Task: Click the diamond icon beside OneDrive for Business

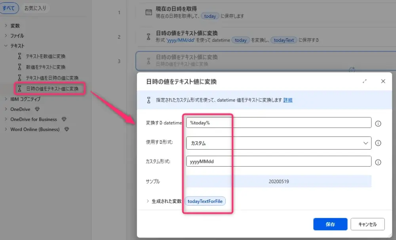Action: click(x=64, y=119)
